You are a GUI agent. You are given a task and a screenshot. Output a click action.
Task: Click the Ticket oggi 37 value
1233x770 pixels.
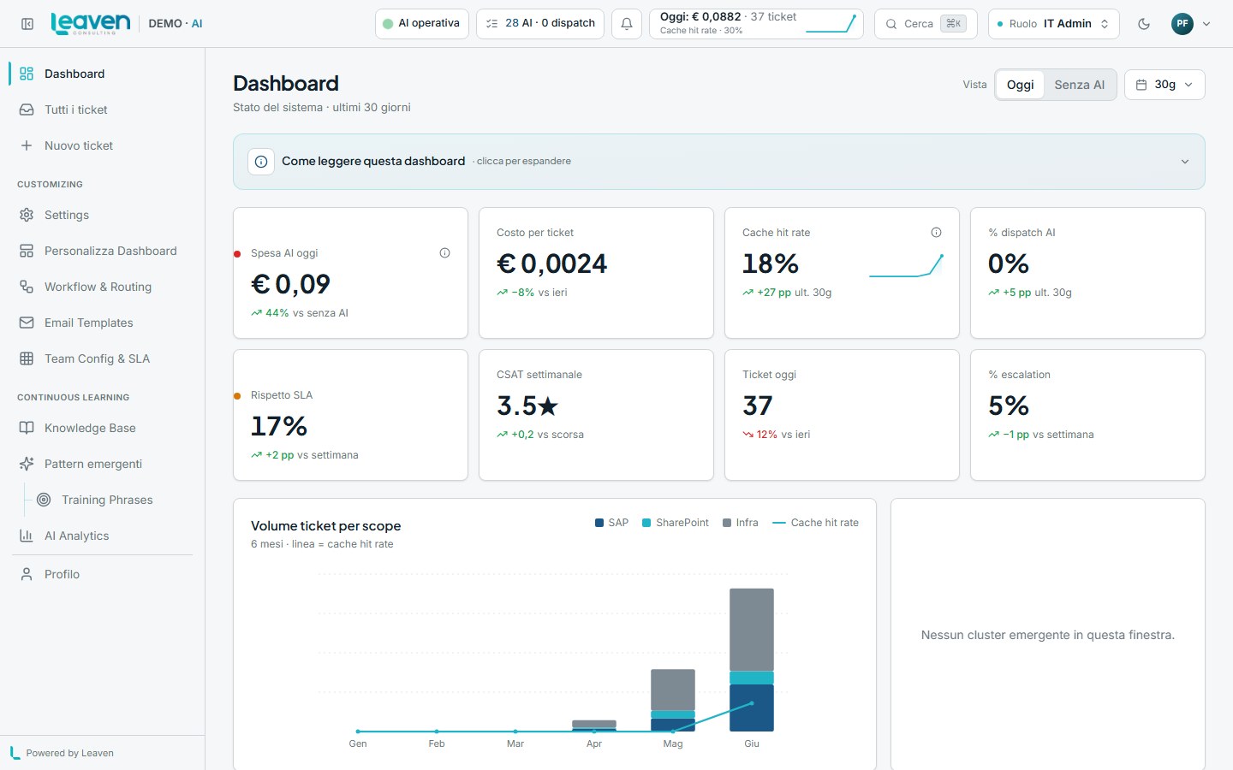758,406
